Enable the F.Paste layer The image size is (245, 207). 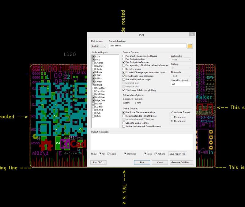[93, 69]
